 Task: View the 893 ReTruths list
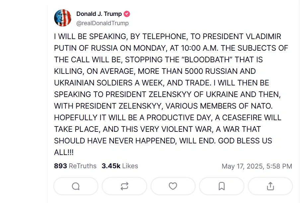coord(75,166)
